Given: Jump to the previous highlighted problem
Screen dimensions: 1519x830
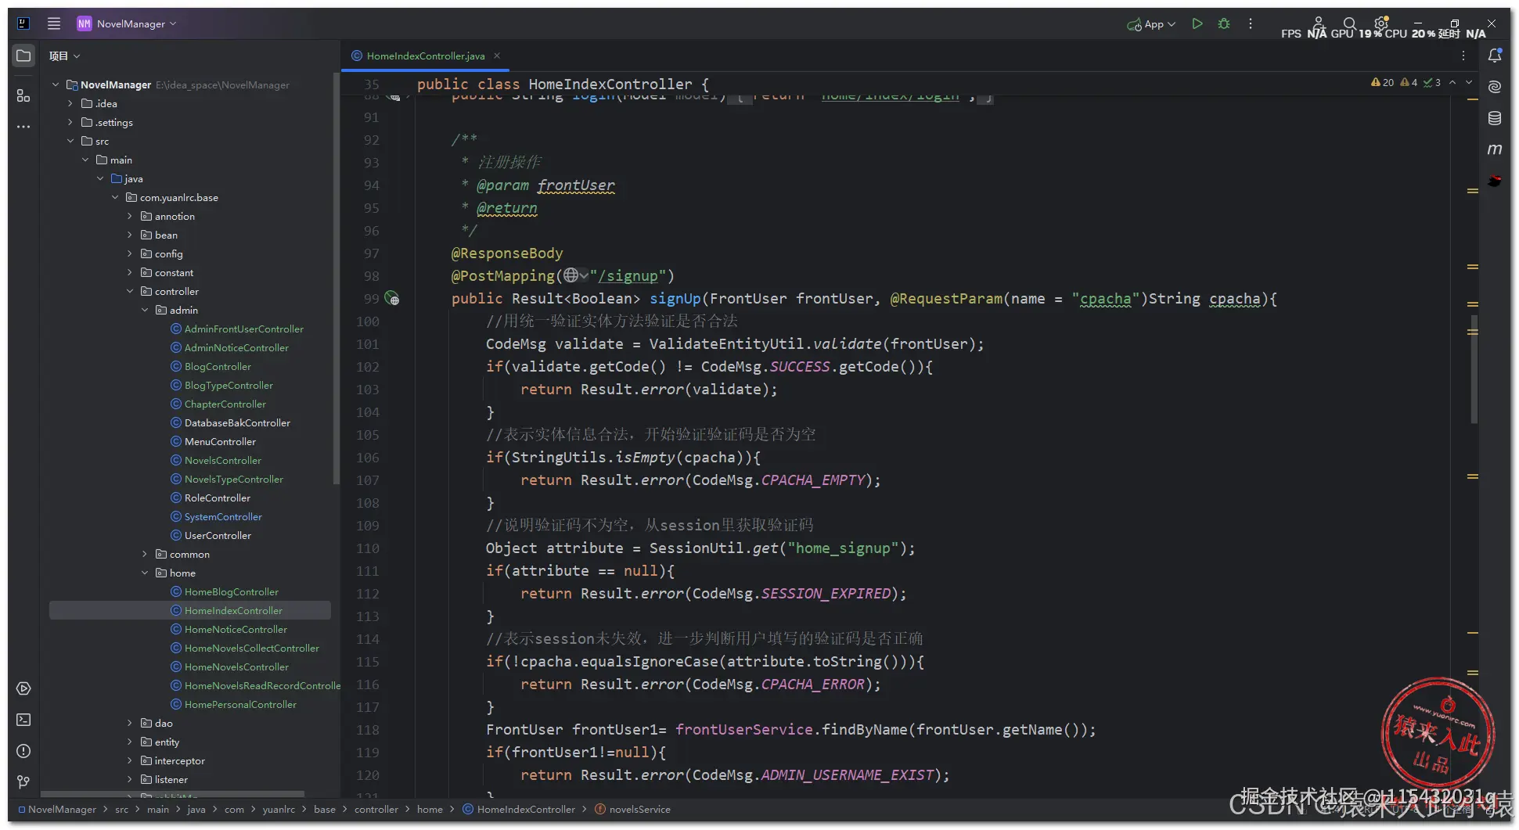Looking at the screenshot, I should pyautogui.click(x=1452, y=82).
